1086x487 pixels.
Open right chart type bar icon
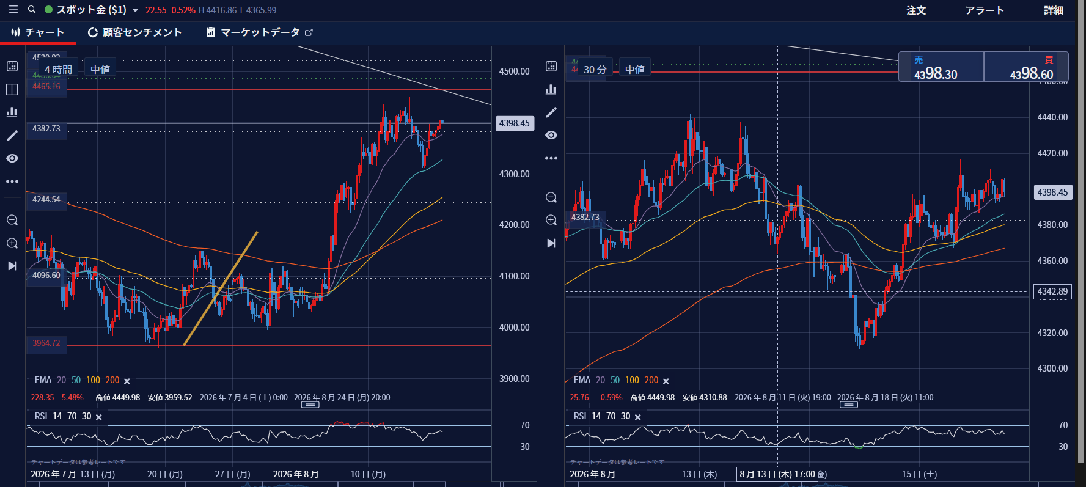pos(551,89)
